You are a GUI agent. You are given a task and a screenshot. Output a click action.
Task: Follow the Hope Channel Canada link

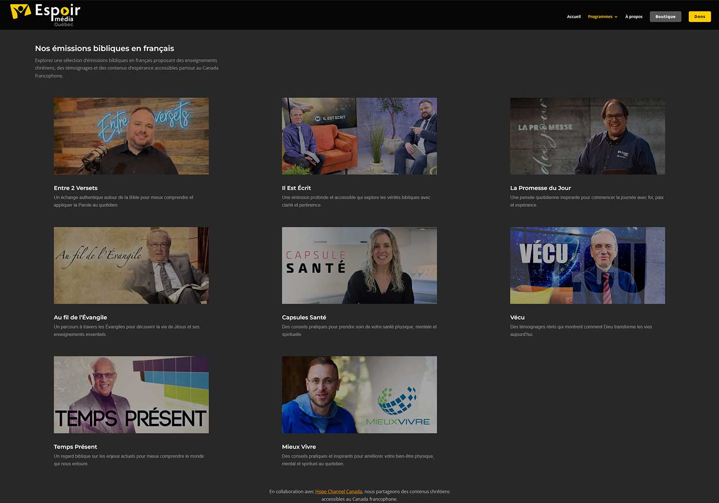(x=338, y=491)
